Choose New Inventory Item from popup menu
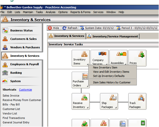Screen dimensions: 159x127 click(x=113, y=67)
